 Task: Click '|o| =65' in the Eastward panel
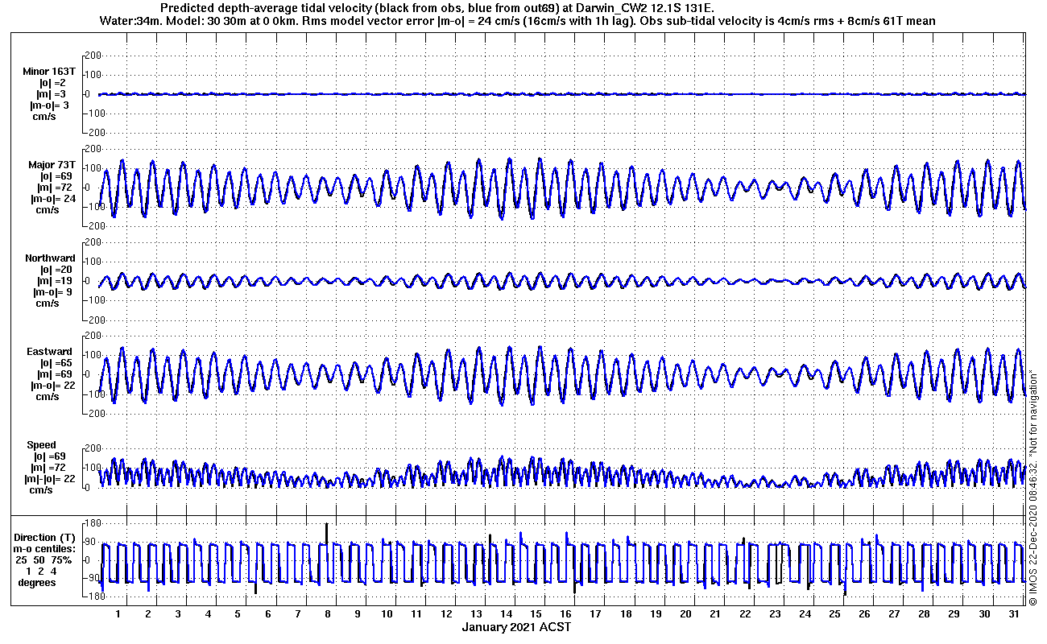(x=56, y=363)
